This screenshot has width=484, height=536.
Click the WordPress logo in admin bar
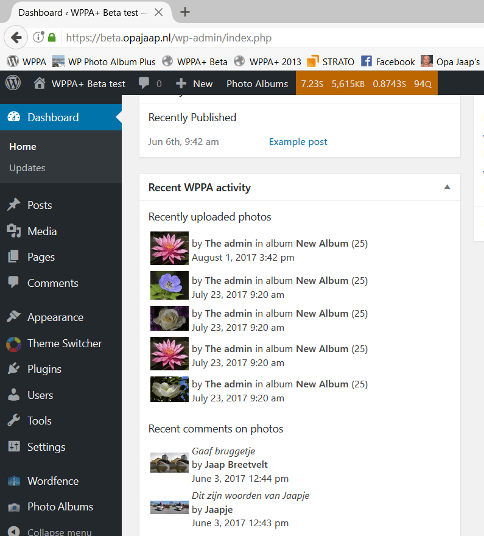click(x=13, y=83)
